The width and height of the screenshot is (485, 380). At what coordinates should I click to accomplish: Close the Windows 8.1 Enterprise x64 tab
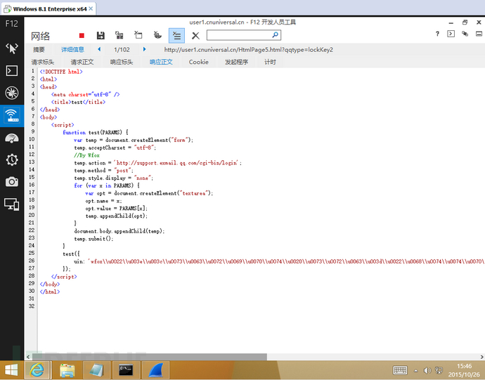pyautogui.click(x=91, y=8)
